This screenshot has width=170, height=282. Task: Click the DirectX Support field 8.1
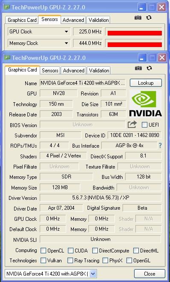point(143,156)
